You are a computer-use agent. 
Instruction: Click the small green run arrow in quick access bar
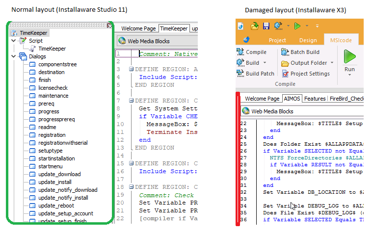click(297, 26)
